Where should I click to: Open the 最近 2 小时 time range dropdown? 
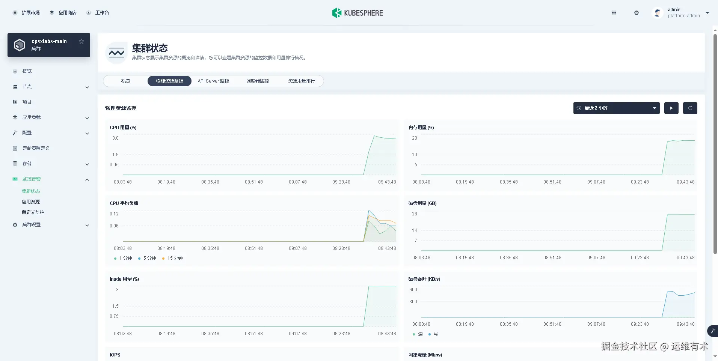[x=616, y=108]
